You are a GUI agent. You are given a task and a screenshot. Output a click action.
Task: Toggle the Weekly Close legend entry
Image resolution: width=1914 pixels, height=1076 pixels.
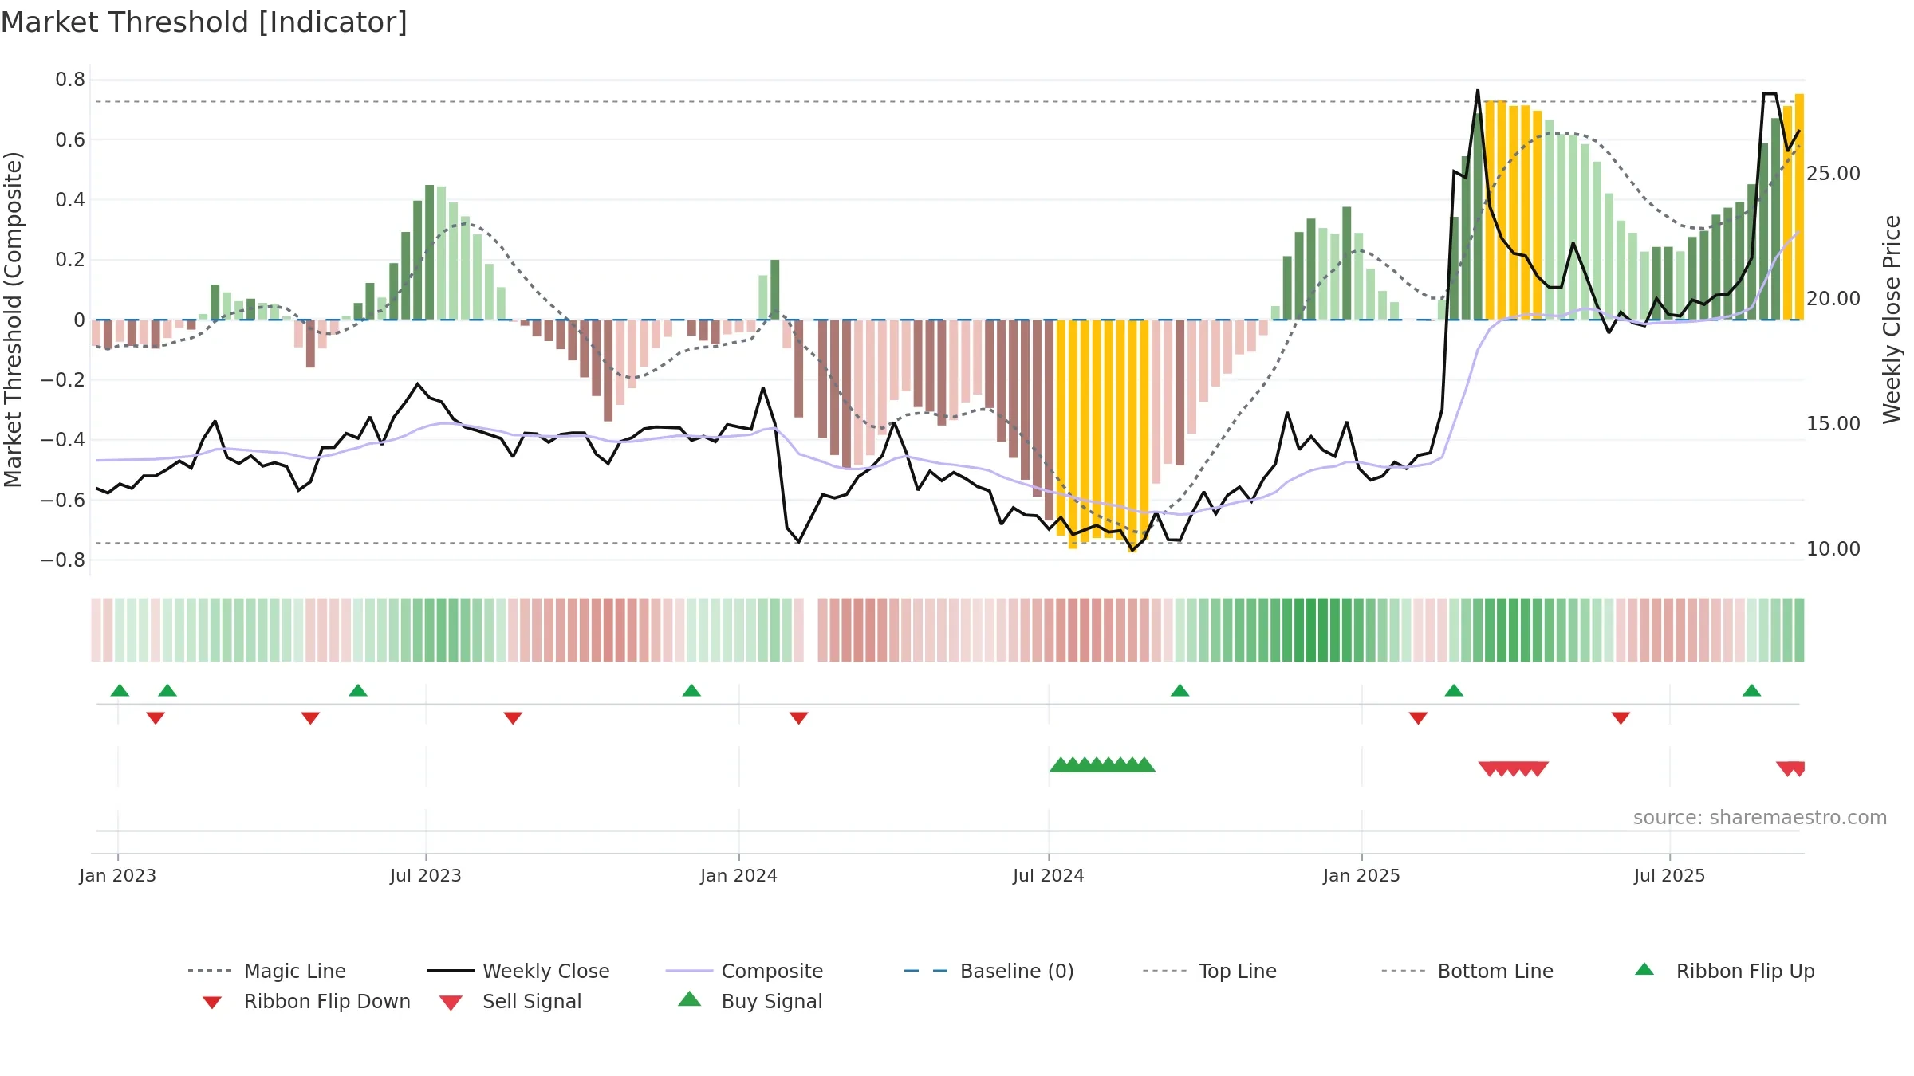tap(518, 971)
